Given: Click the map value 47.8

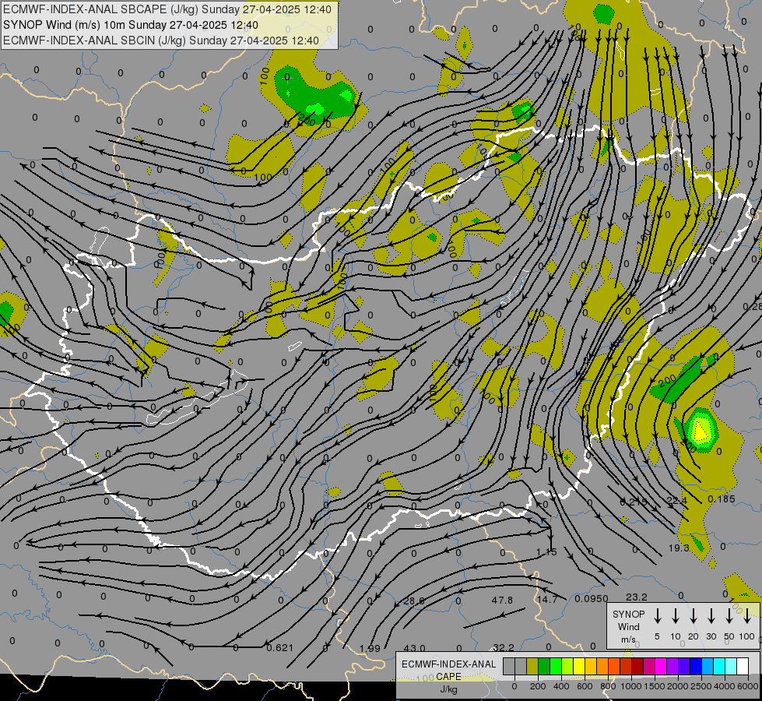Looking at the screenshot, I should coord(502,601).
